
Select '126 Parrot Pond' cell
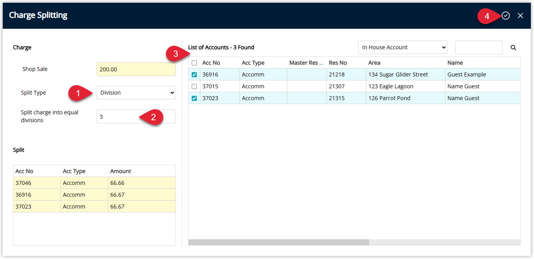point(406,98)
